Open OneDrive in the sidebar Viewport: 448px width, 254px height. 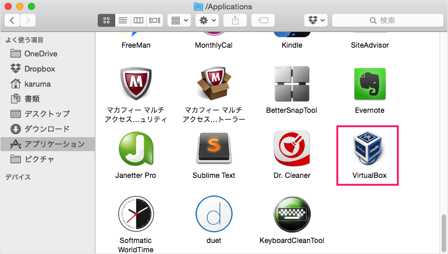tap(48, 53)
